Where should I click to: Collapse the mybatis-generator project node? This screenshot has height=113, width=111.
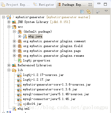[3, 17]
